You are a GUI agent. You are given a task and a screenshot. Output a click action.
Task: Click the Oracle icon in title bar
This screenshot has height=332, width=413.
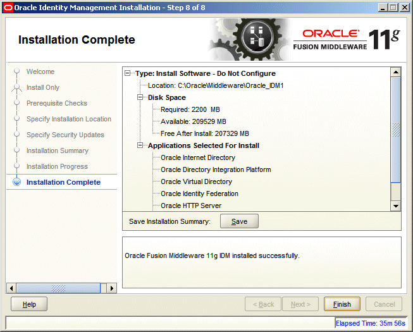[x=8, y=8]
